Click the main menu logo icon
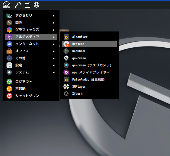The image size is (170, 156). point(7,5)
